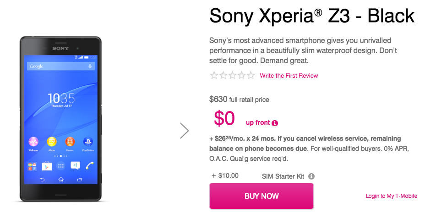Open SIM Starter Kit info icon
The height and width of the screenshot is (217, 436).
pos(311,176)
